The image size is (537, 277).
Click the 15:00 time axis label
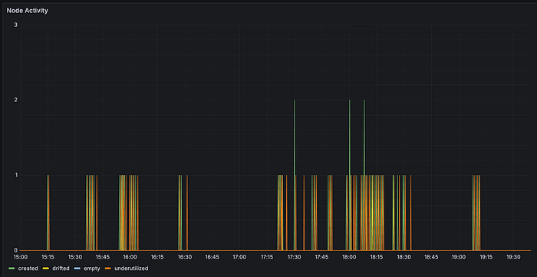[20, 257]
